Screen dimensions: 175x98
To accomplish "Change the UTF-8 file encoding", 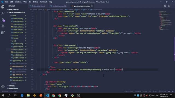I will pos(145,91).
